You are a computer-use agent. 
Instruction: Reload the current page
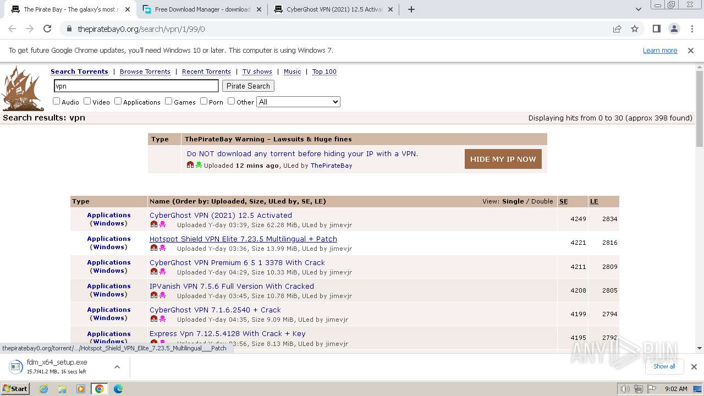(x=47, y=29)
